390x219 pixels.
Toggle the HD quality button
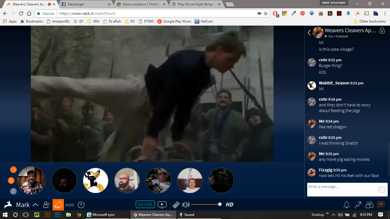[230, 204]
